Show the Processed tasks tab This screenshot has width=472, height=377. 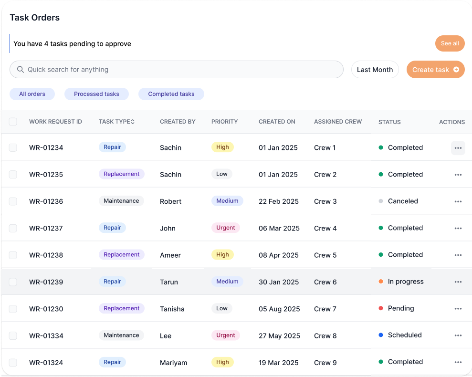coord(96,94)
